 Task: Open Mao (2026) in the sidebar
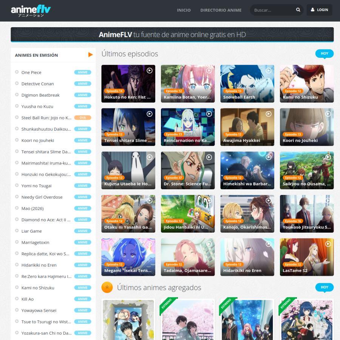click(x=32, y=209)
